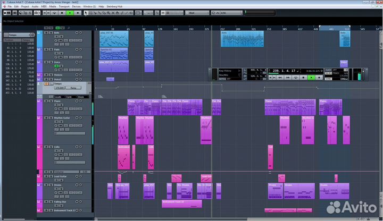The width and height of the screenshot is (383, 221).
Task: Click the Record button in the transport panel
Action: [319, 78]
